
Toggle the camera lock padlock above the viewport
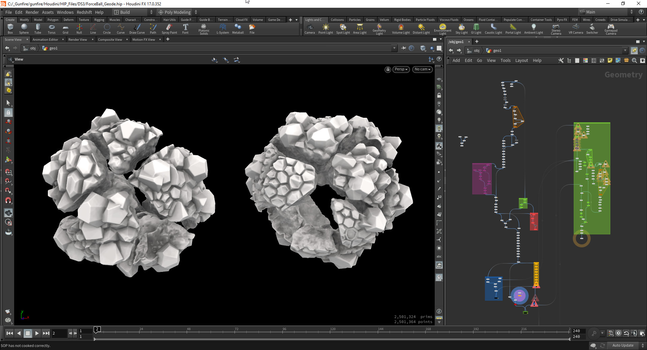388,69
